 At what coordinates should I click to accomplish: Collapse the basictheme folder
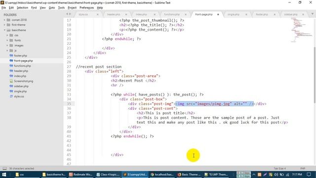tap(4, 30)
